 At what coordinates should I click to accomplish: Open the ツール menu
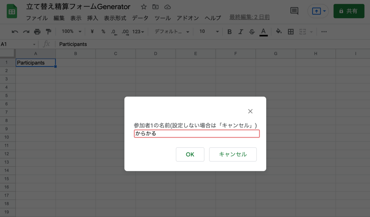(162, 18)
